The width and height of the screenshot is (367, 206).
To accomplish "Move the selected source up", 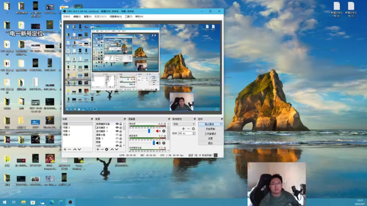I will 112,149.
